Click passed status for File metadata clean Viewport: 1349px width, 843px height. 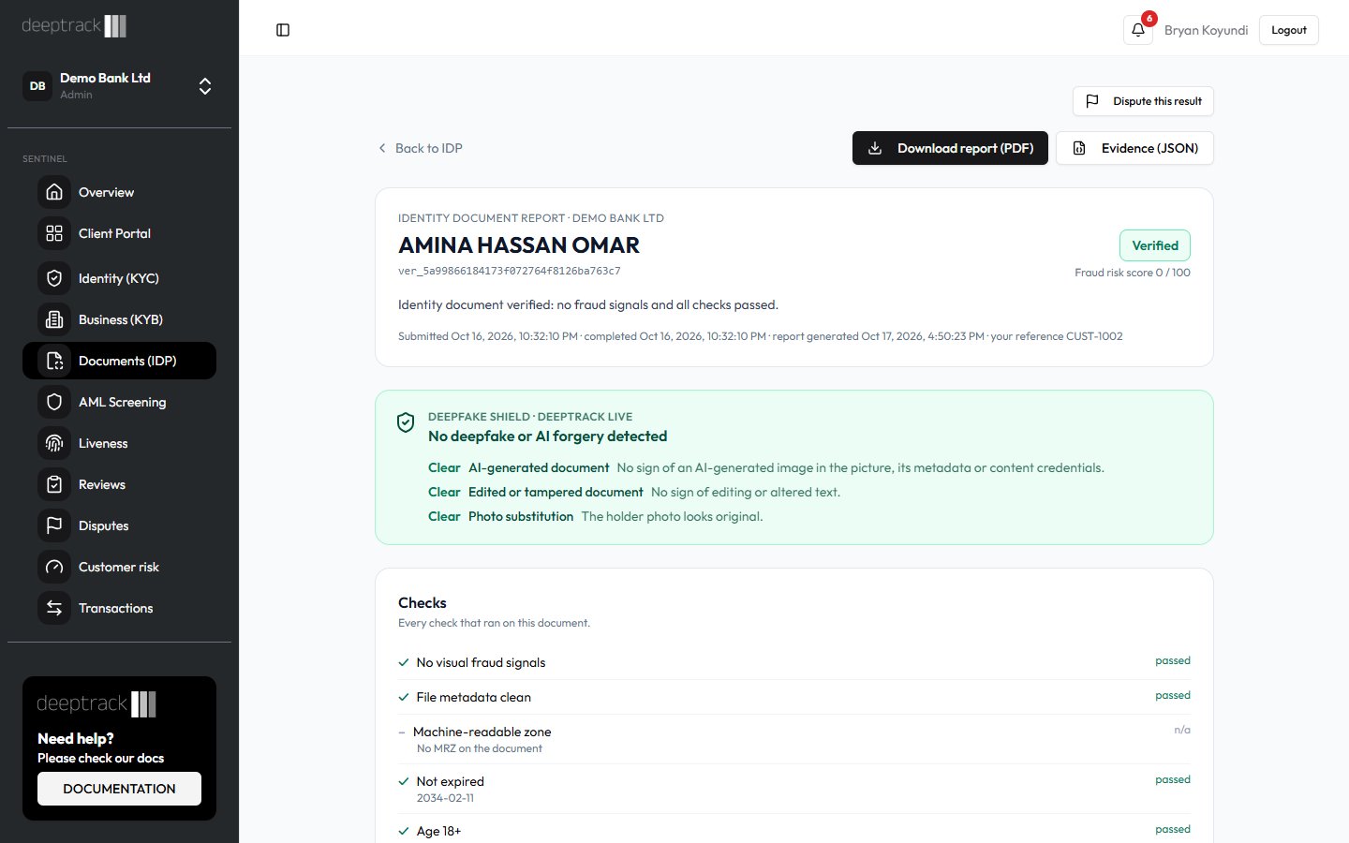point(1173,695)
